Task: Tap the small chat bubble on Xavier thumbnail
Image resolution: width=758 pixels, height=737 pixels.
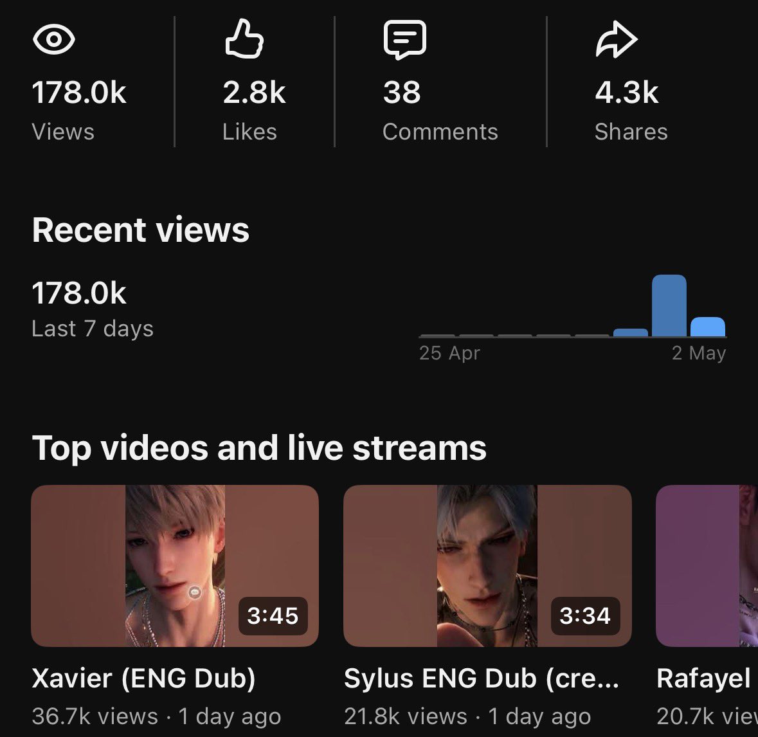Action: [195, 592]
